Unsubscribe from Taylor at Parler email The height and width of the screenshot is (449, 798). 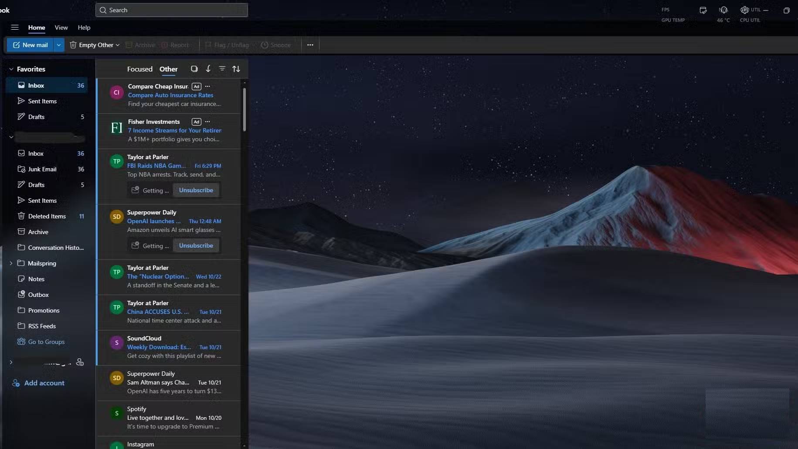pos(196,190)
